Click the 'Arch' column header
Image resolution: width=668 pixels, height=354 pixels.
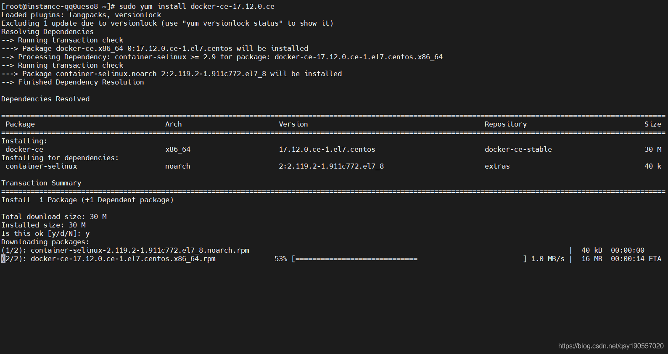174,124
